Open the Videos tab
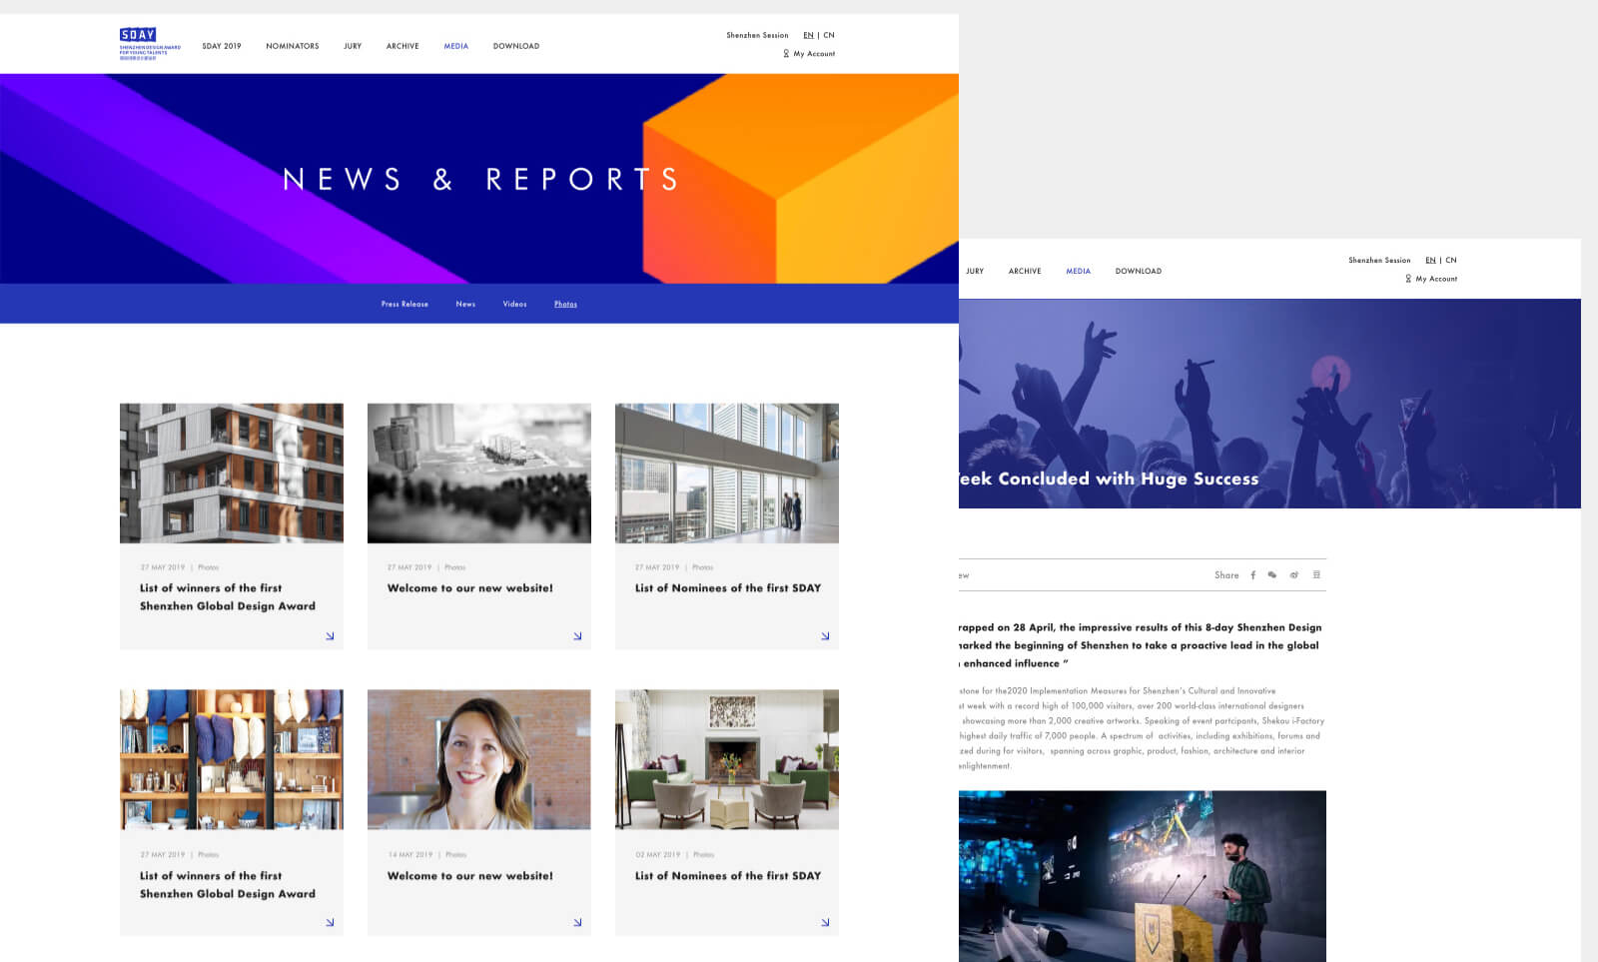Viewport: 1598px width, 962px height. 514,304
